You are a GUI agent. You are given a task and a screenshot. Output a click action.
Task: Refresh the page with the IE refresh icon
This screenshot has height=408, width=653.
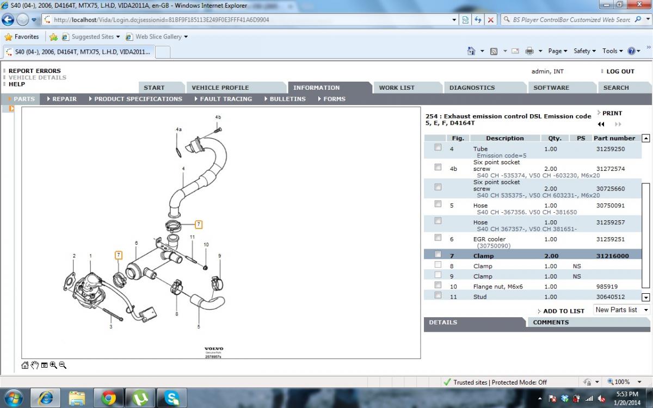(x=478, y=20)
